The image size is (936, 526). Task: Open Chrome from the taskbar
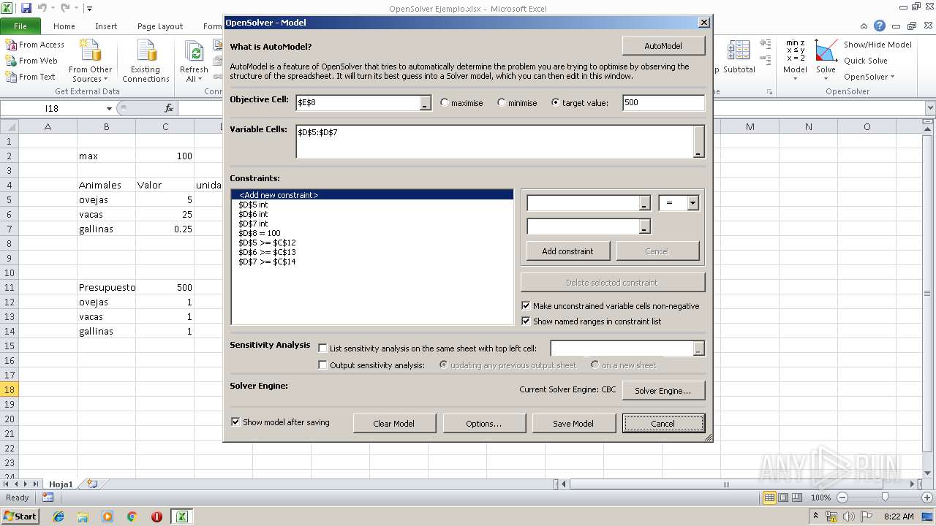coord(132,517)
